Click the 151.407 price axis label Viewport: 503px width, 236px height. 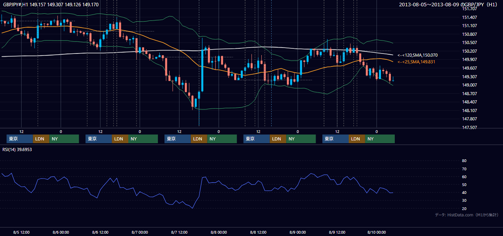click(x=469, y=17)
